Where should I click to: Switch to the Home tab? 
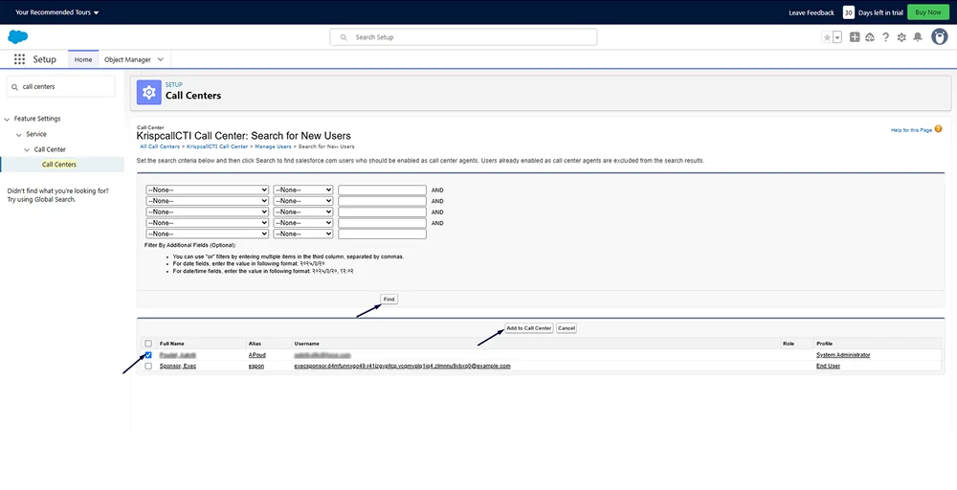coord(83,59)
